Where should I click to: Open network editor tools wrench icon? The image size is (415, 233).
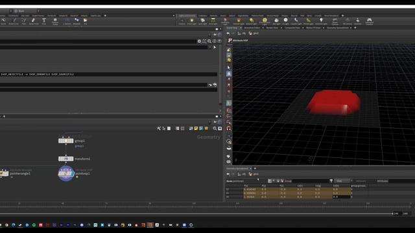tap(158, 128)
